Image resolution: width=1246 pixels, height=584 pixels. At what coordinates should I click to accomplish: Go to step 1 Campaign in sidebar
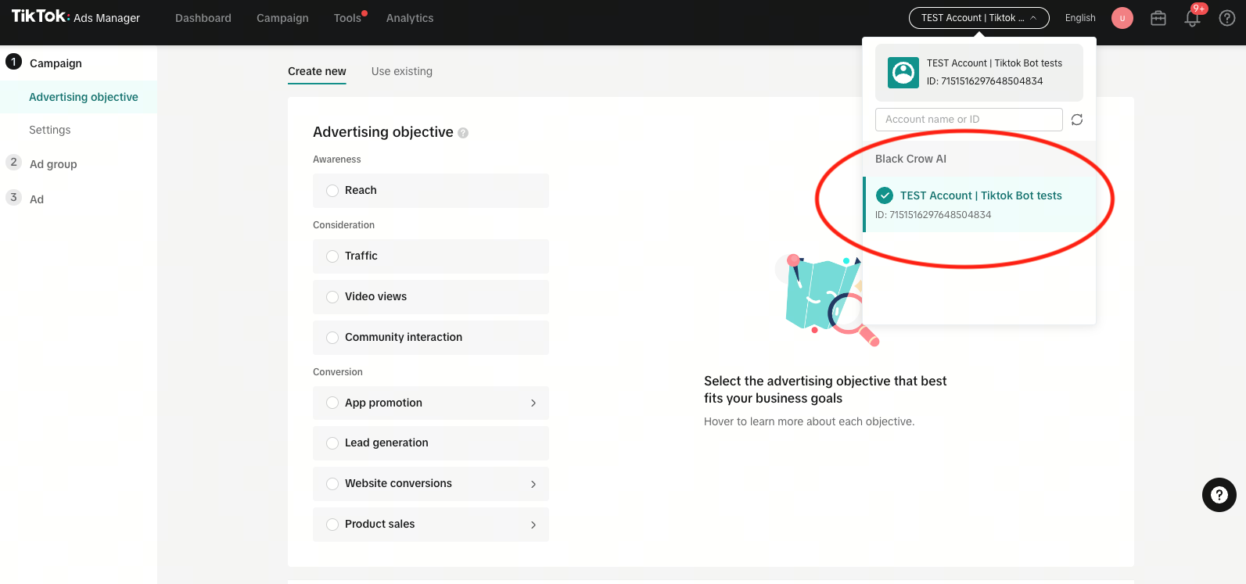[x=44, y=63]
